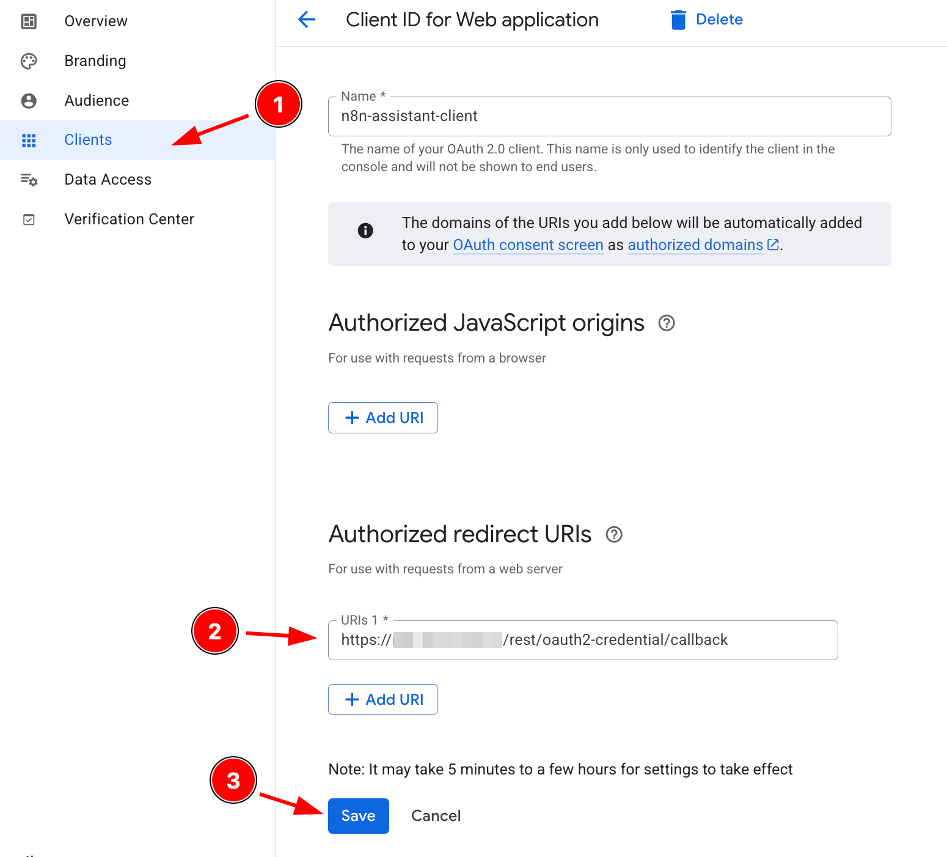The image size is (947, 857).
Task: Follow the OAuth consent screen link
Action: click(x=528, y=245)
